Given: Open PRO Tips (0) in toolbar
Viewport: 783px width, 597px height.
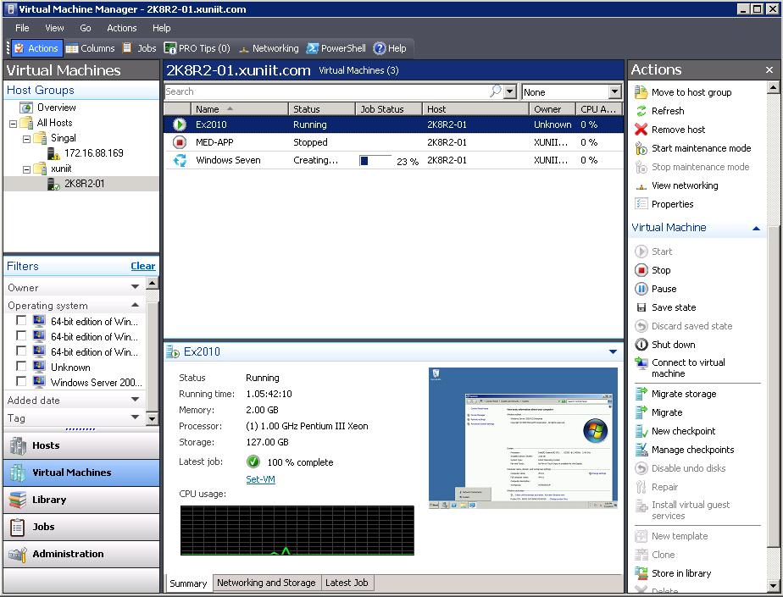Looking at the screenshot, I should 197,48.
